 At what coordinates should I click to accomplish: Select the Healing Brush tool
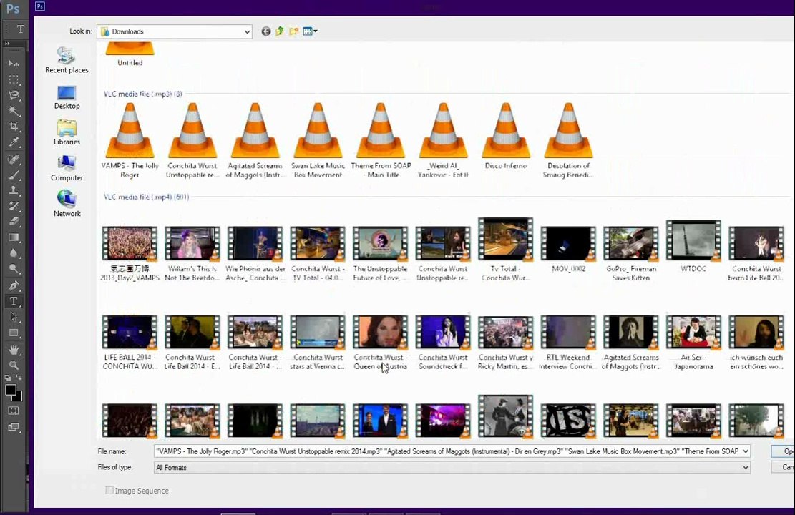[x=14, y=160]
